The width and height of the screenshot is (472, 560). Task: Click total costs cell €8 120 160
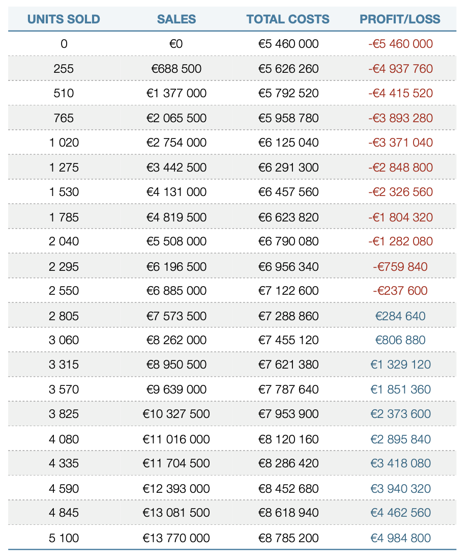[288, 439]
